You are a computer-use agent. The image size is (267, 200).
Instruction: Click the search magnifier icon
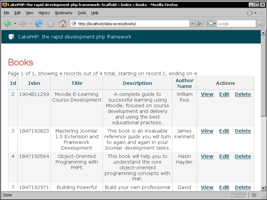[260, 24]
